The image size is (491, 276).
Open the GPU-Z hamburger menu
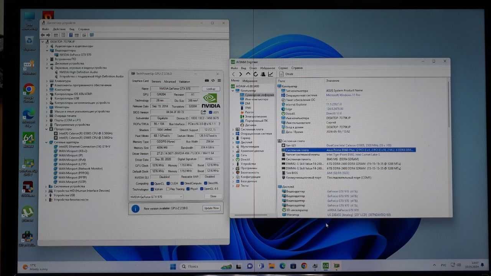(219, 80)
